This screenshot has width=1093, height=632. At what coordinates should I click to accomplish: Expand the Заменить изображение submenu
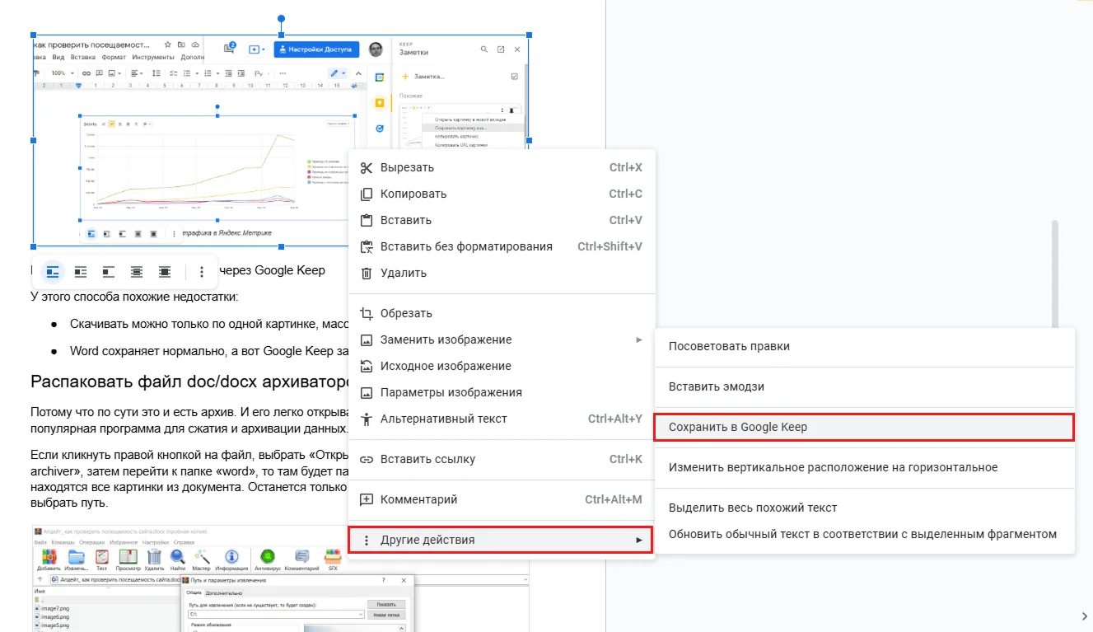tap(502, 339)
